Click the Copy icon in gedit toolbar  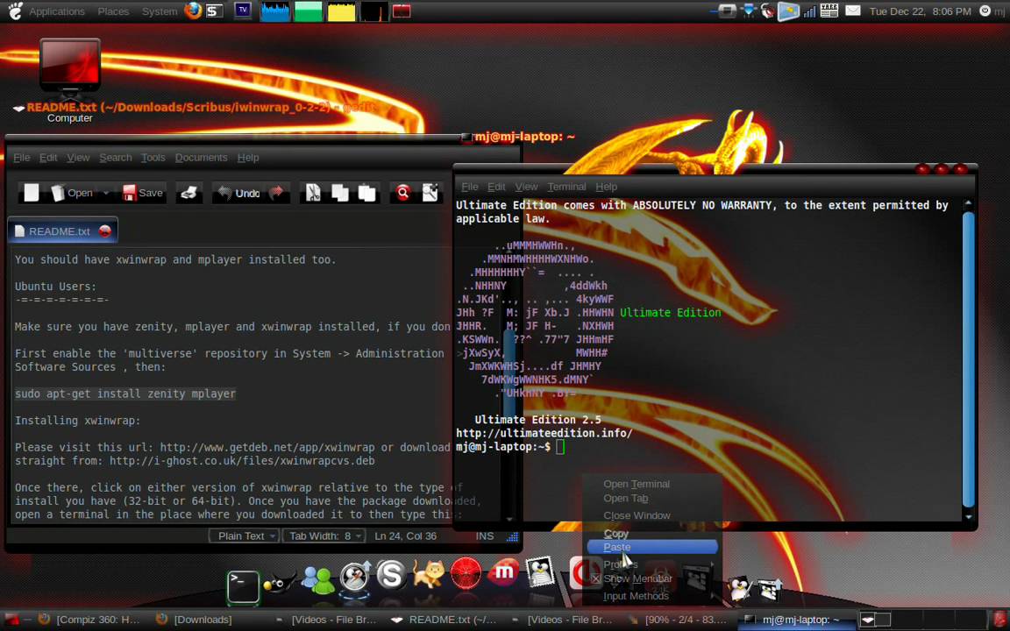(x=340, y=193)
